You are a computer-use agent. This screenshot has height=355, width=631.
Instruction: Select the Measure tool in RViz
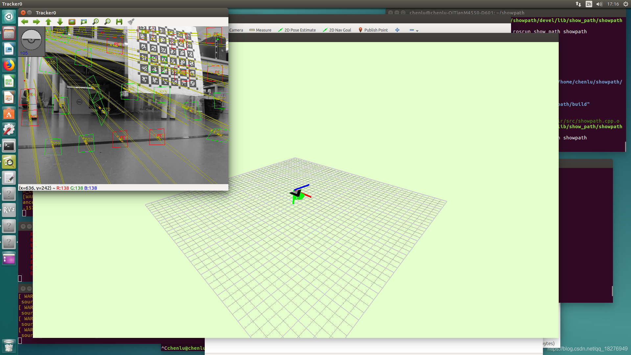pyautogui.click(x=260, y=30)
